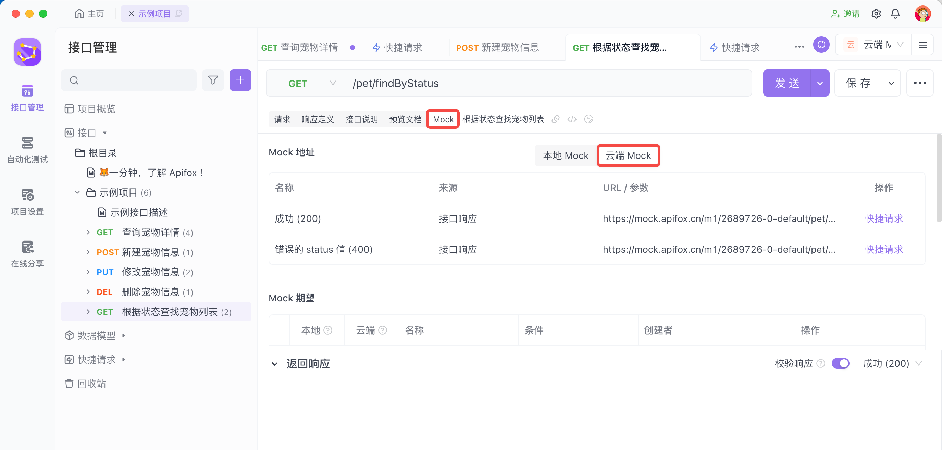Click the notification bell icon
The height and width of the screenshot is (450, 942).
pyautogui.click(x=895, y=14)
